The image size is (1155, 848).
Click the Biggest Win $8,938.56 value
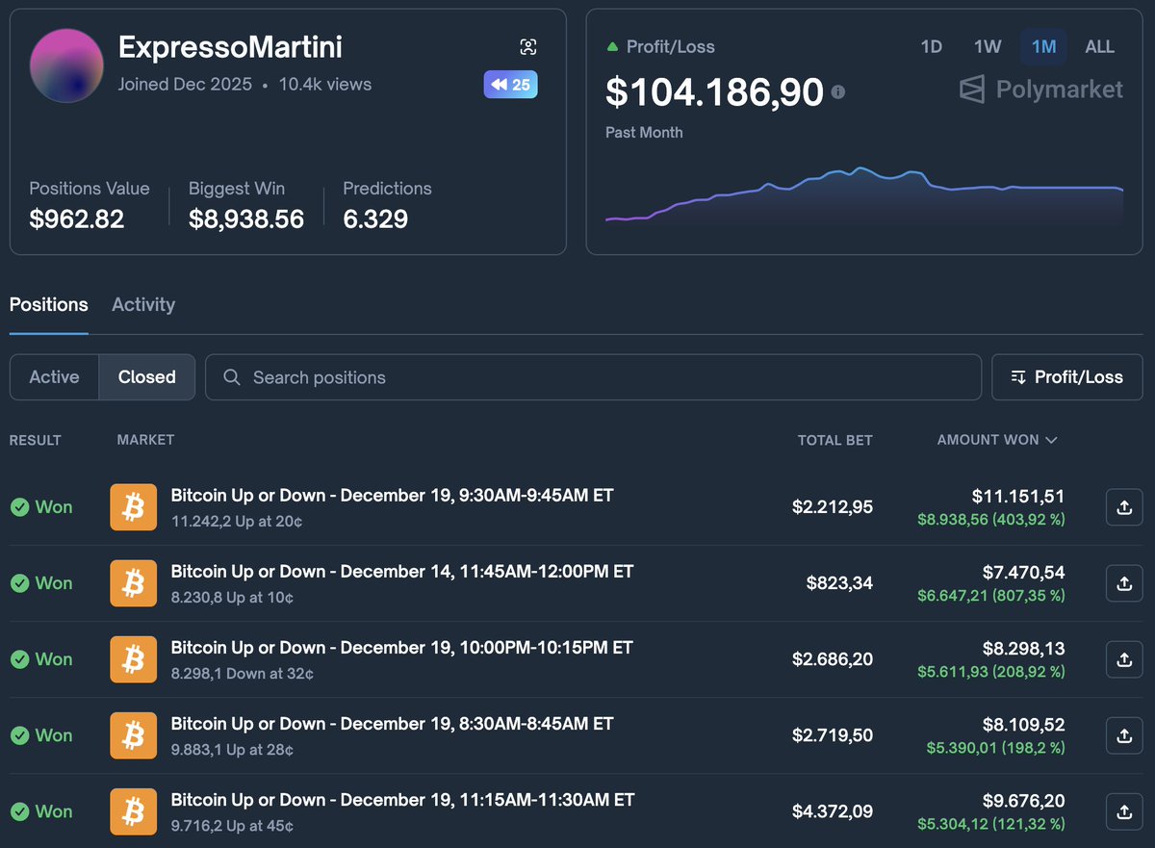tap(246, 219)
